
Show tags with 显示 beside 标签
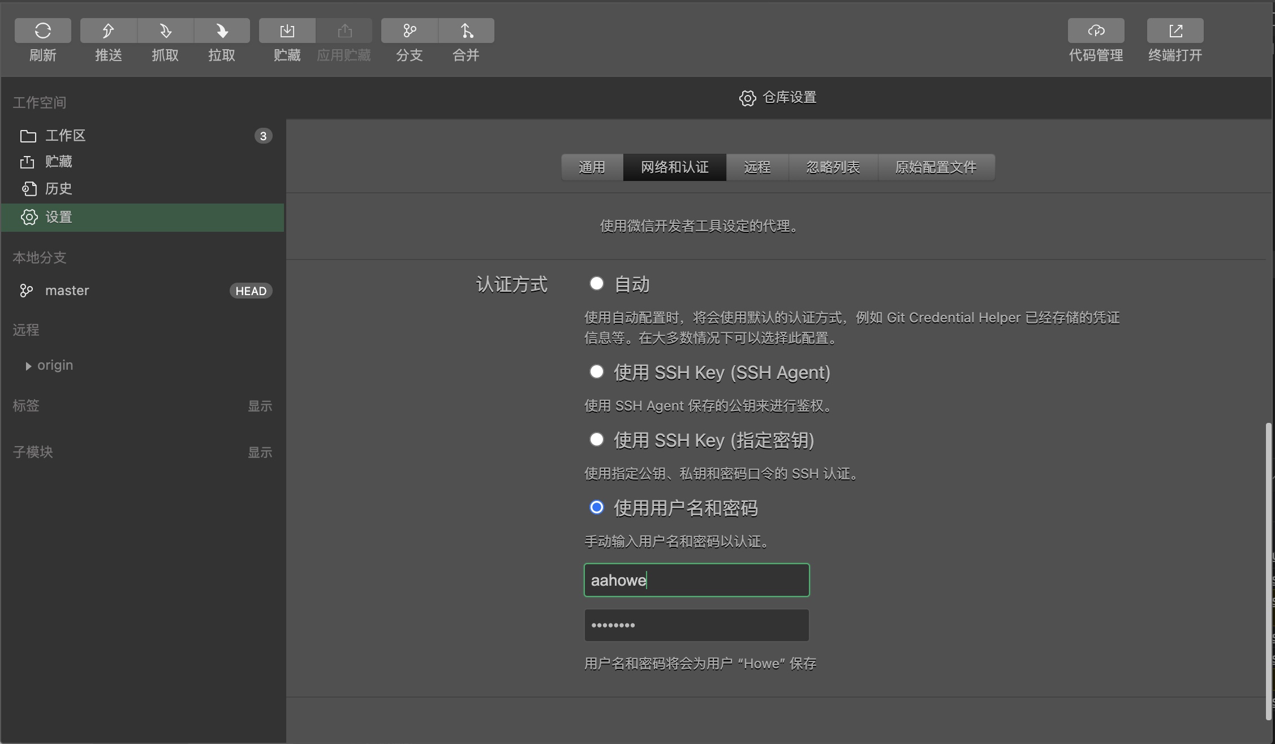[x=260, y=406]
